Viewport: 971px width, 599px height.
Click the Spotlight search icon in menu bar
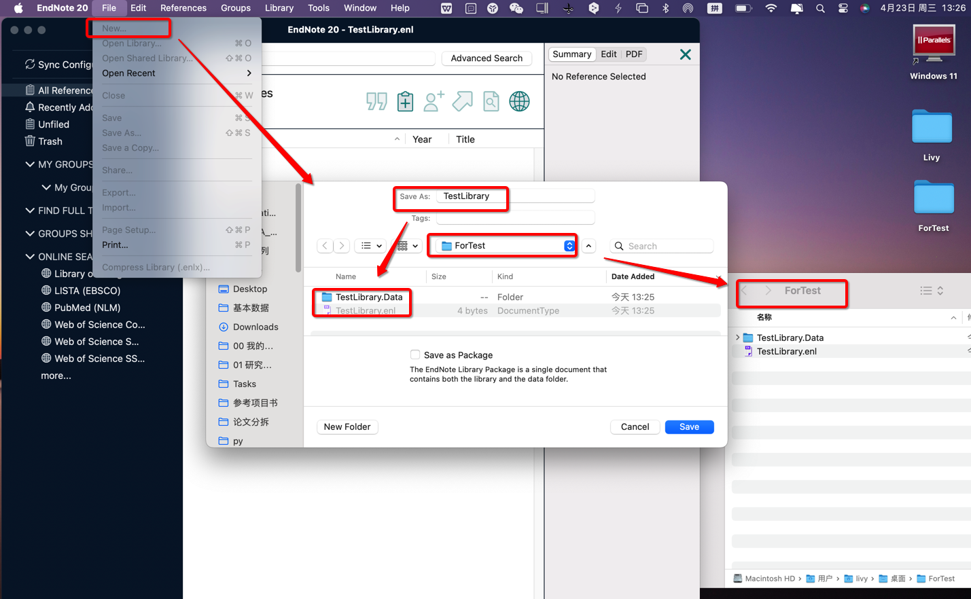[x=820, y=8]
